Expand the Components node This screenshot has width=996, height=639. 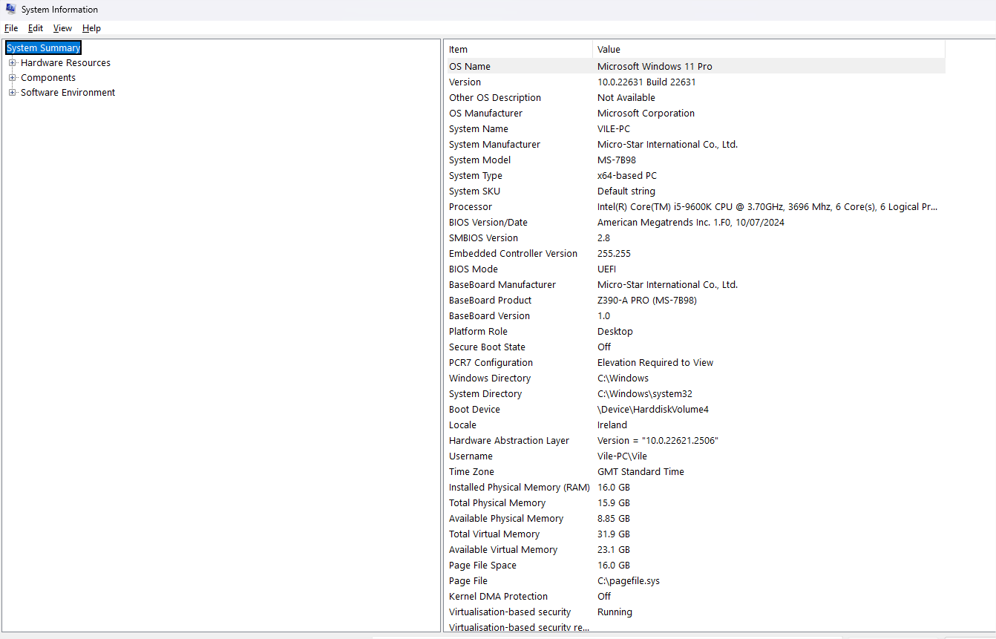pos(12,78)
